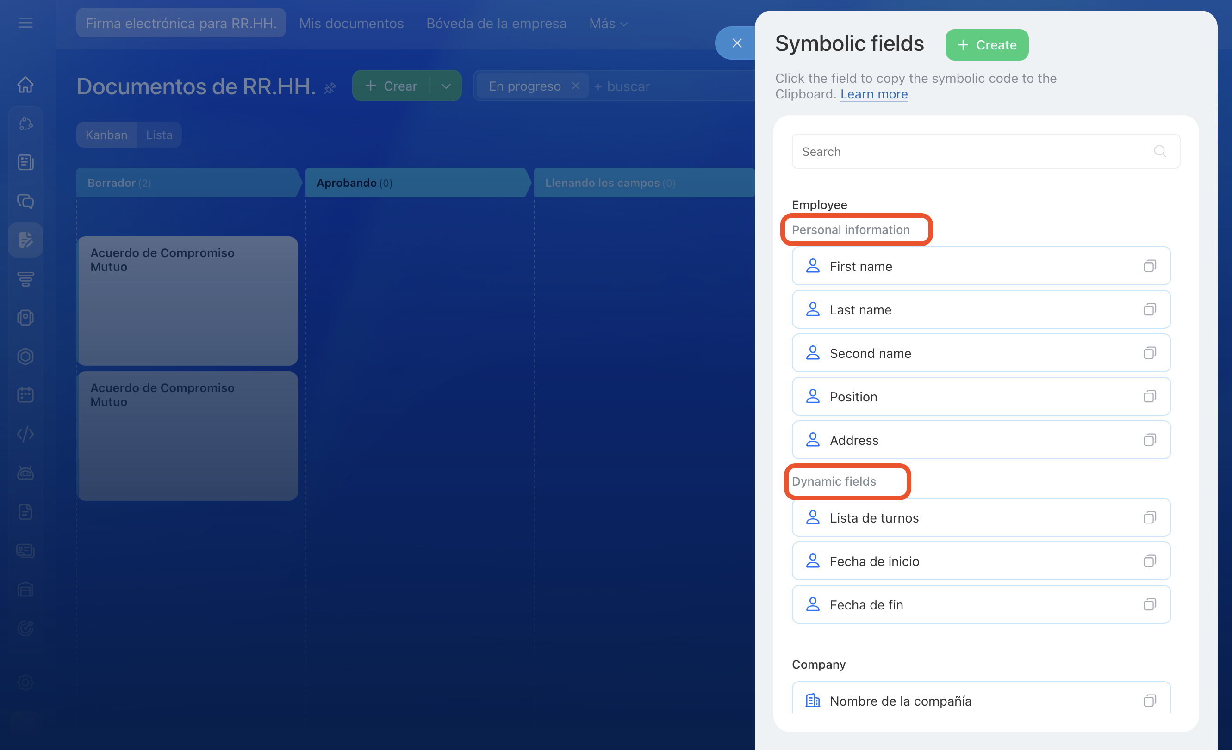Click the copy icon for Fecha de inicio

[x=1150, y=560]
